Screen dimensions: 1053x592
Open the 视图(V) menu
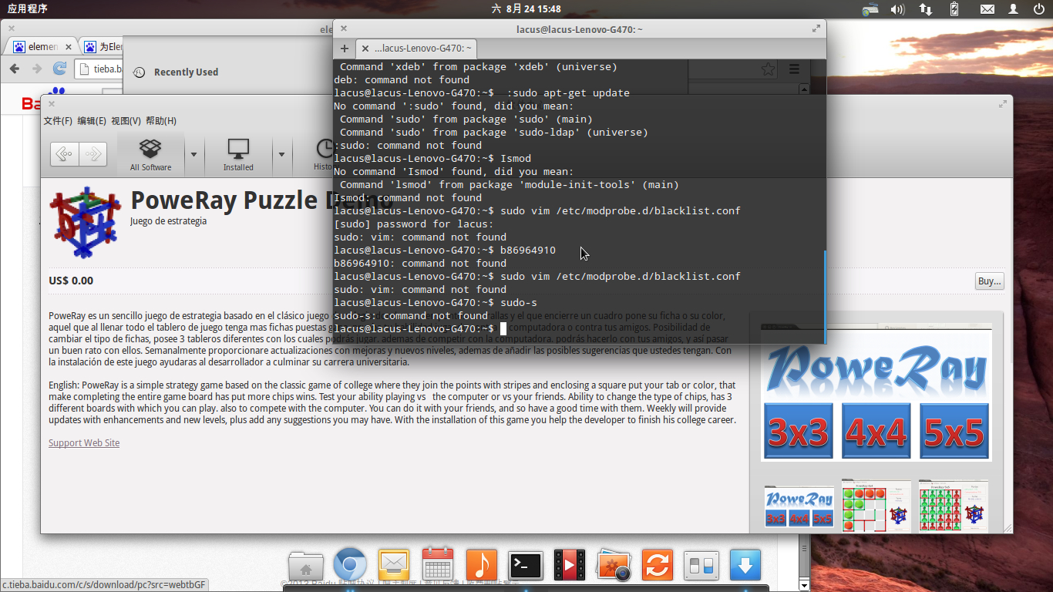pos(126,121)
